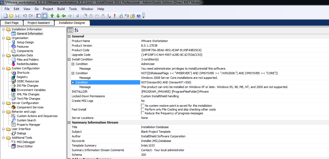Click the Shortcuts icon in the tree
The image size is (329, 159).
tap(14, 73)
